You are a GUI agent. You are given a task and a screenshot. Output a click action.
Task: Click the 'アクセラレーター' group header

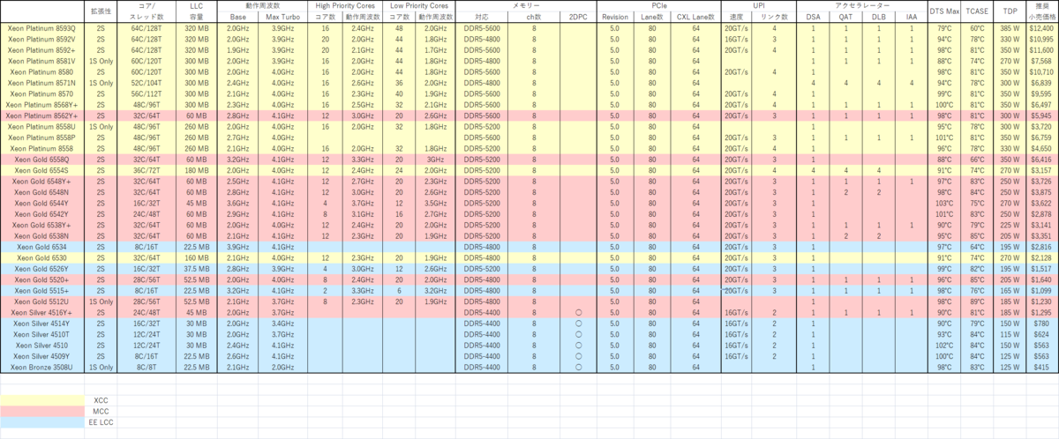(x=860, y=5)
